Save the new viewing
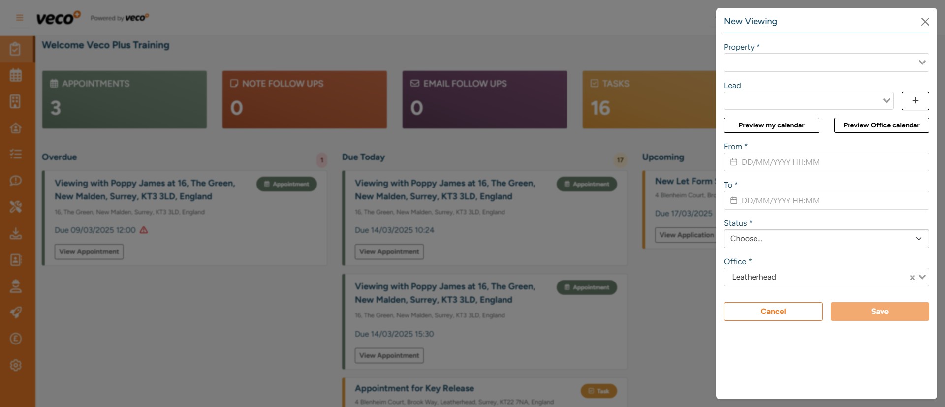The height and width of the screenshot is (407, 945). pos(880,312)
